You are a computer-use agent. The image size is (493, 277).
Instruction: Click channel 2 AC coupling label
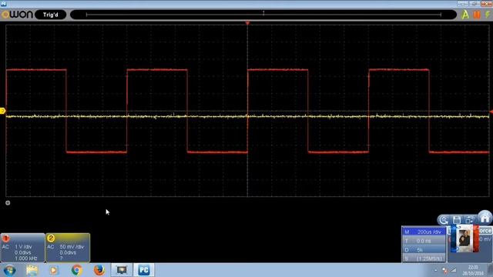pos(51,247)
